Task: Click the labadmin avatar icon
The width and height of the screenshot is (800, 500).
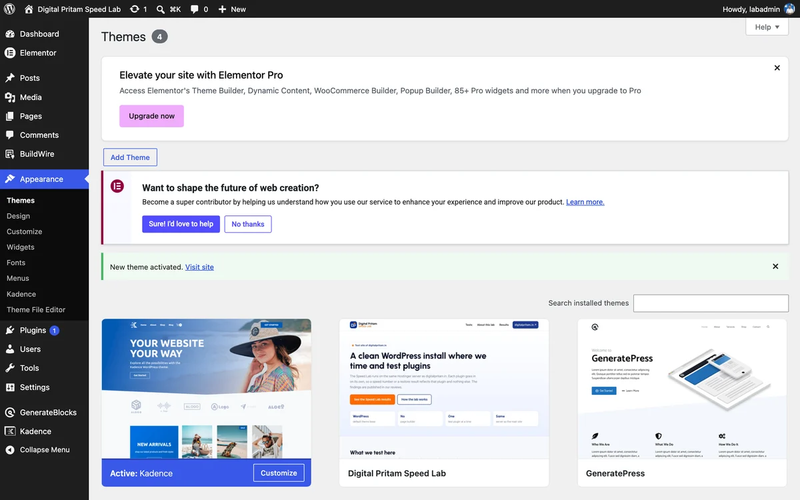Action: coord(789,9)
